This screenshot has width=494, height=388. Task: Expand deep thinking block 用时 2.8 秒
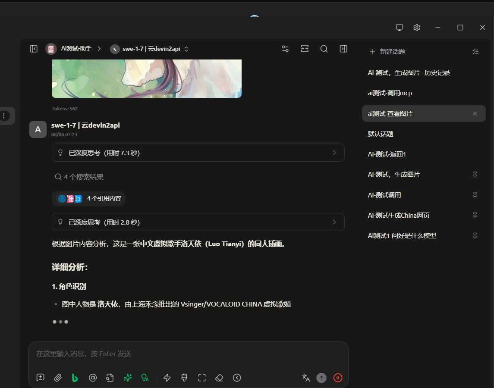198,222
